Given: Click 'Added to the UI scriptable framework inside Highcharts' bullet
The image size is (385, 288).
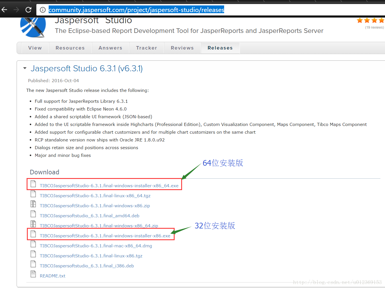Looking at the screenshot, I should pyautogui.click(x=201, y=125).
